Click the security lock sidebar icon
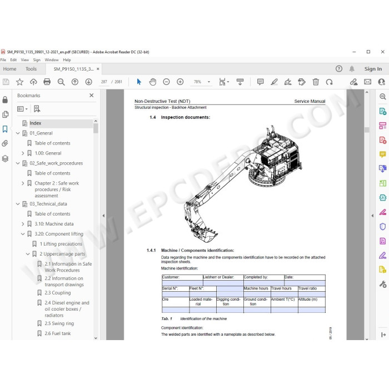Screen dimensions: 389x389 coord(5,99)
